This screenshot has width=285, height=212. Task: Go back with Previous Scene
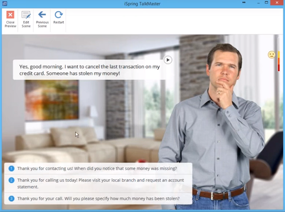tap(42, 19)
